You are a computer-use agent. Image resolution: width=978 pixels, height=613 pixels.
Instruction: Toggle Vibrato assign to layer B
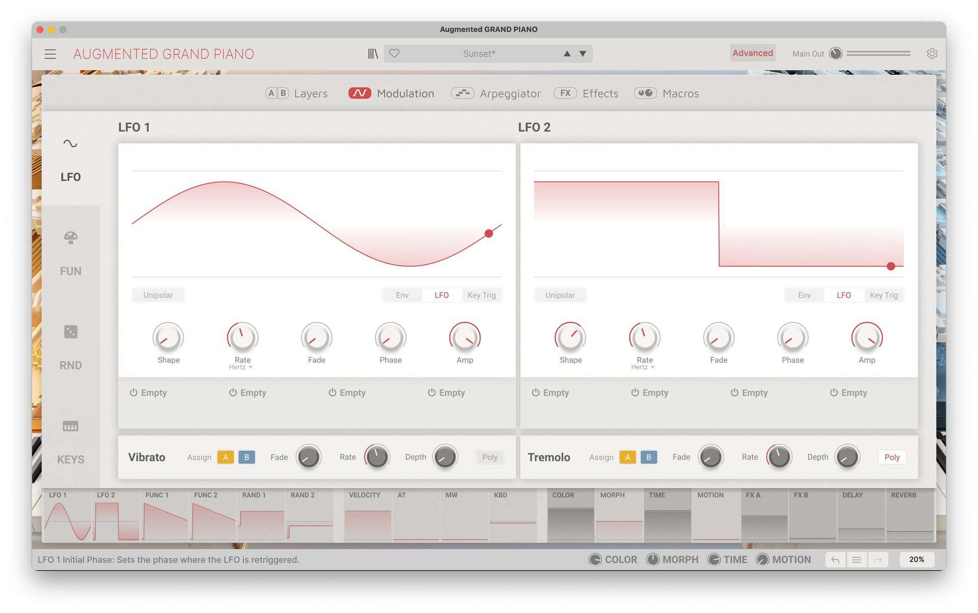click(247, 457)
